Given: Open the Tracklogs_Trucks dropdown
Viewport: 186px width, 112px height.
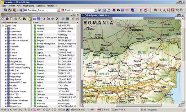Looking at the screenshot, I should point(59,10).
